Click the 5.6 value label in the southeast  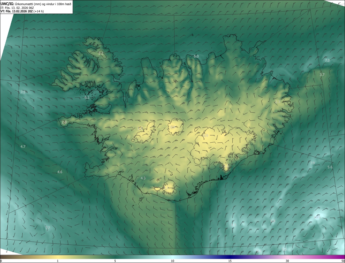(330, 167)
